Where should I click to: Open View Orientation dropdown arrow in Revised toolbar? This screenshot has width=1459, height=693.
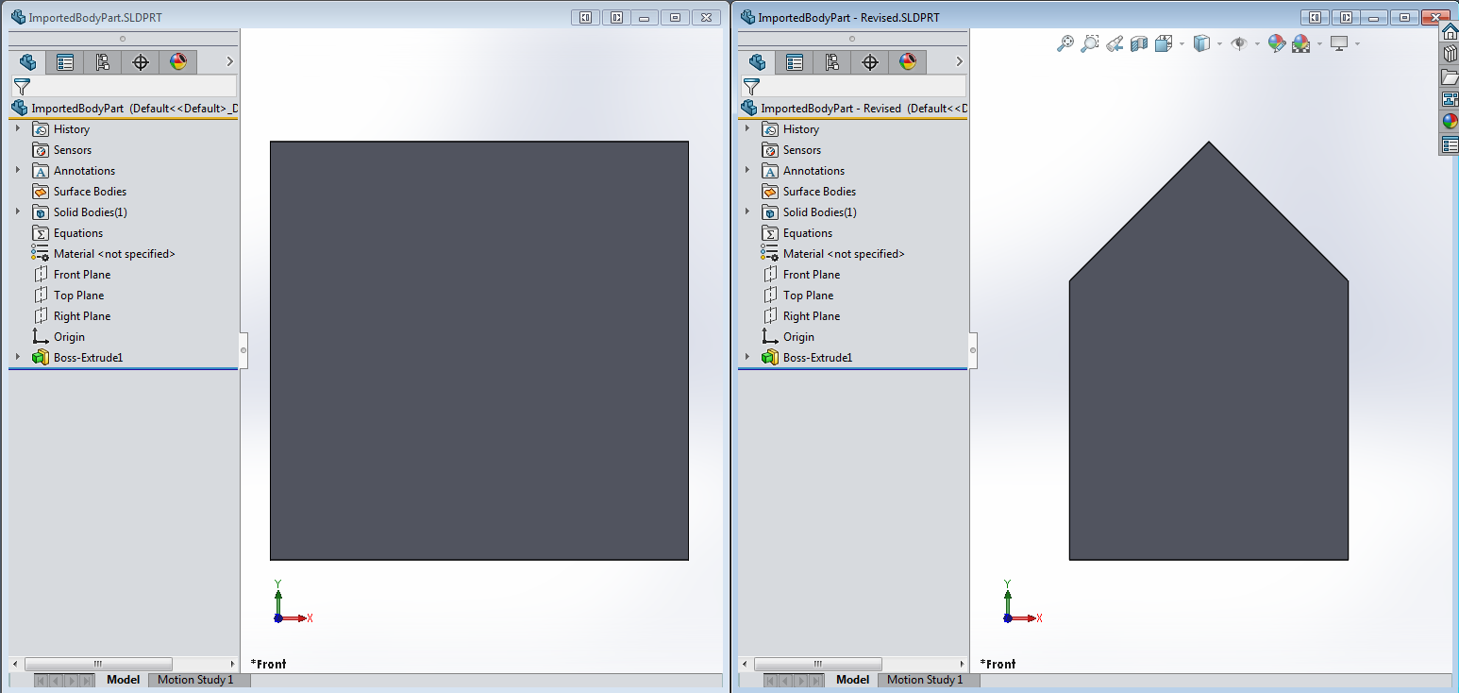(1182, 43)
